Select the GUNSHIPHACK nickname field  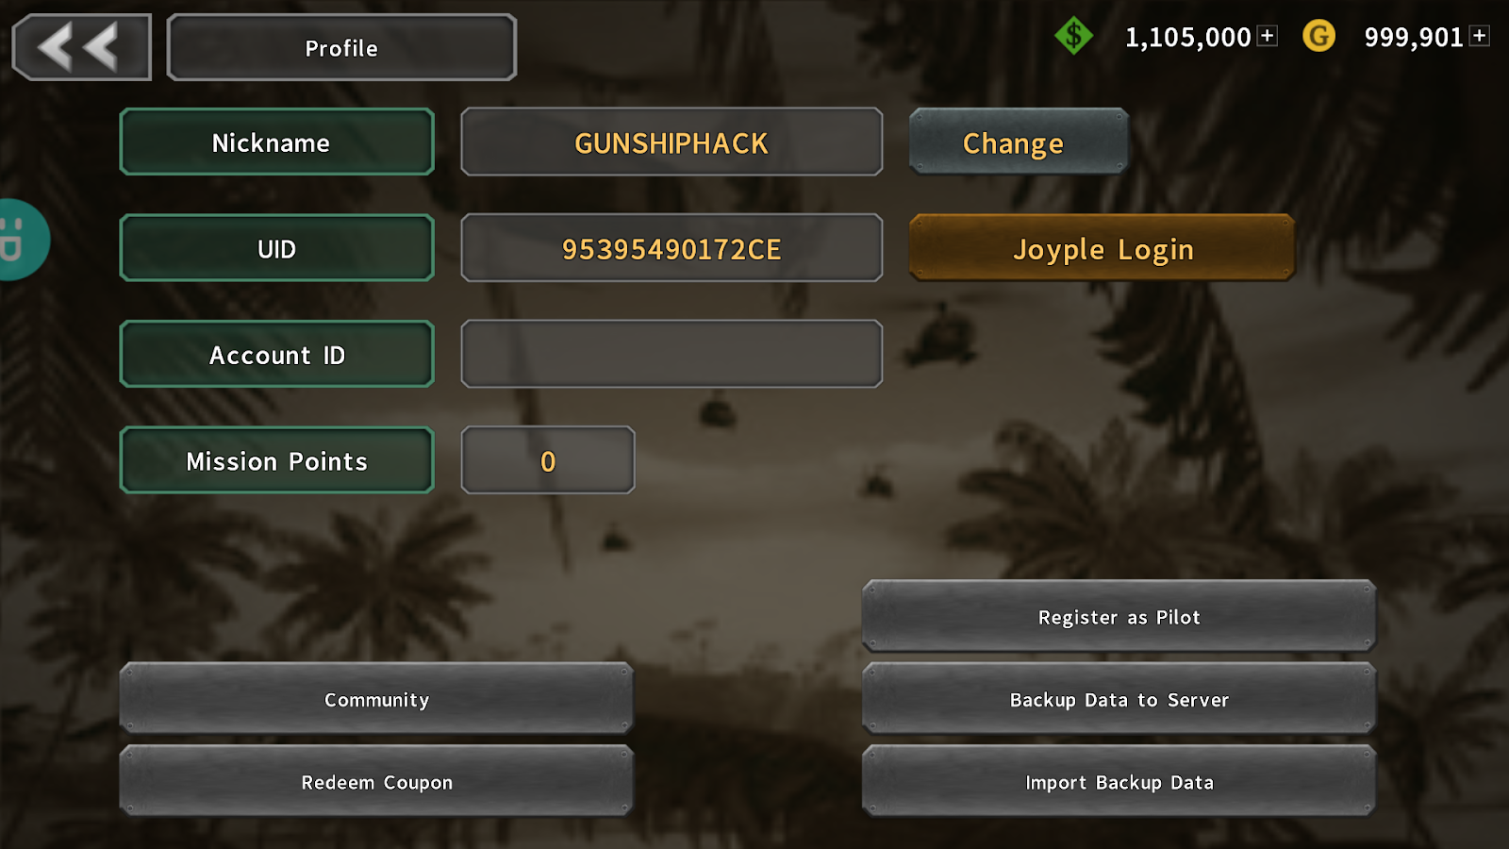coord(672,141)
